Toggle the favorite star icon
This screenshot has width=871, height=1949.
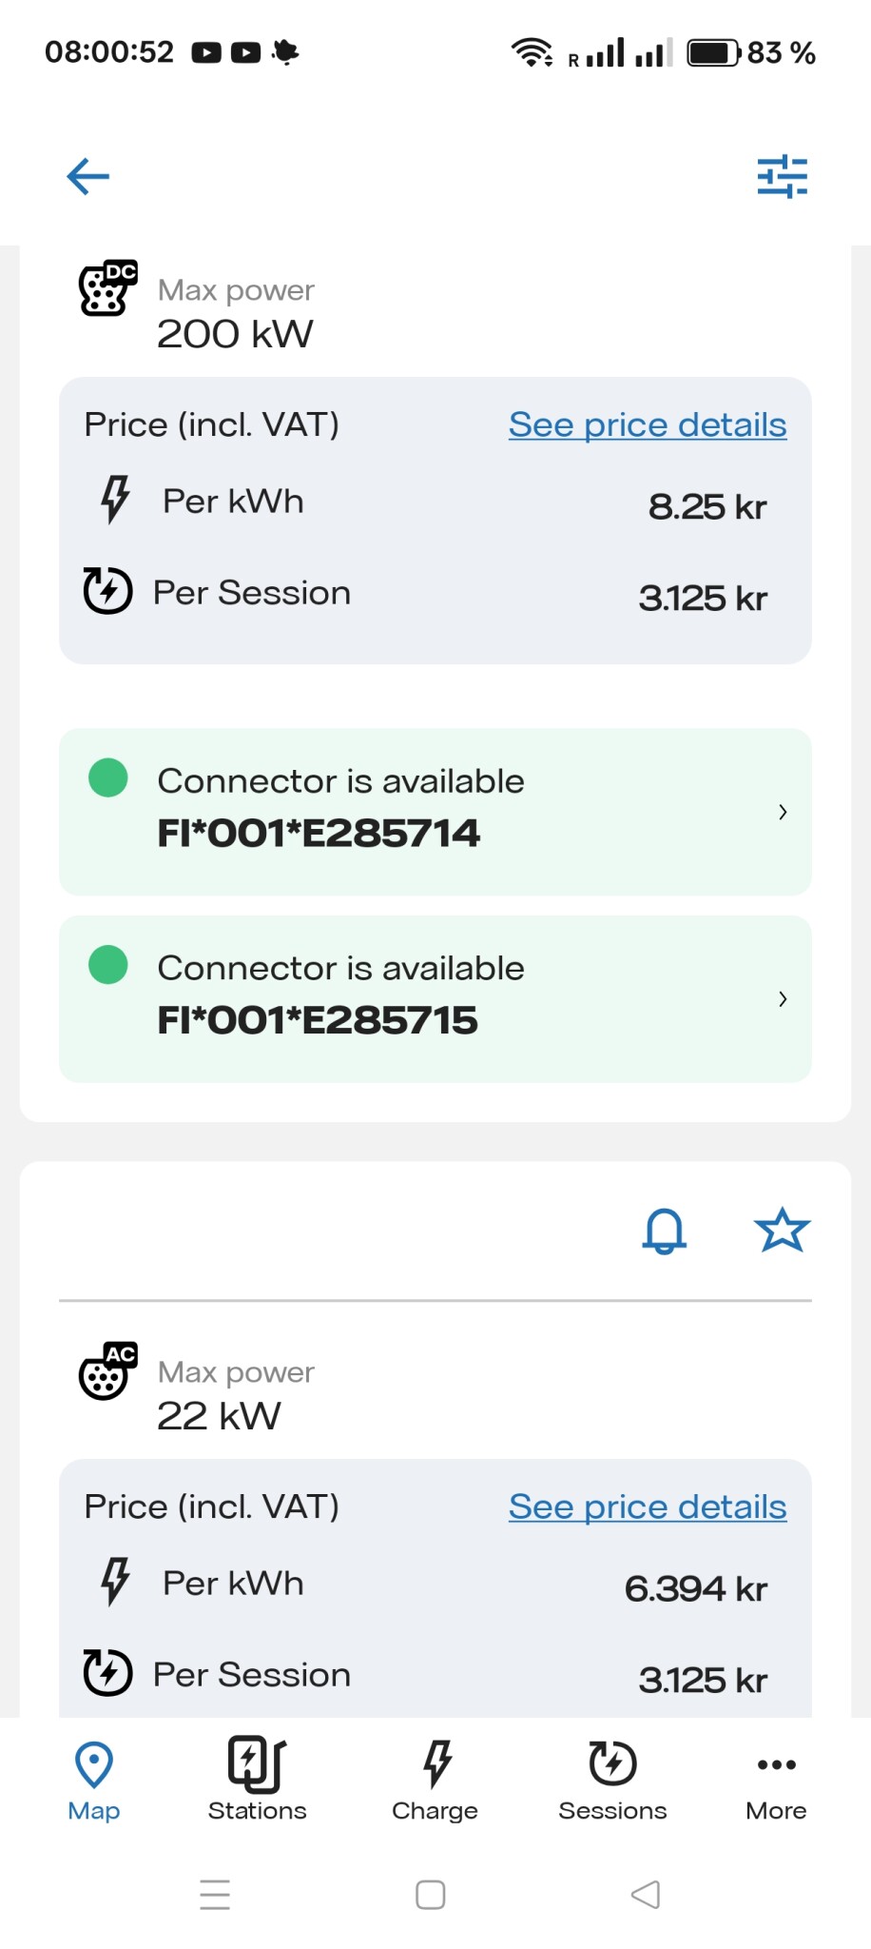[x=782, y=1230]
